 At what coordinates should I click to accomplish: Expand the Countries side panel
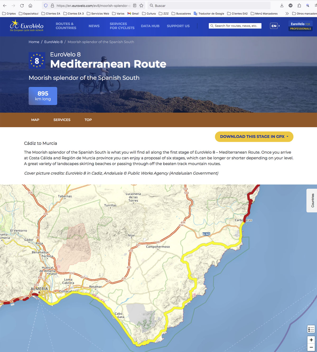[x=312, y=201]
